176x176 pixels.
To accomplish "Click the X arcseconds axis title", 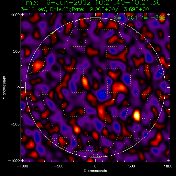I will 95,171.
